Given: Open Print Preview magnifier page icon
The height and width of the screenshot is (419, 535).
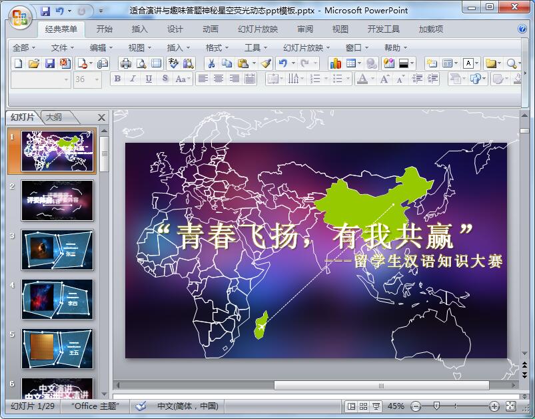Looking at the screenshot, I should [x=141, y=63].
